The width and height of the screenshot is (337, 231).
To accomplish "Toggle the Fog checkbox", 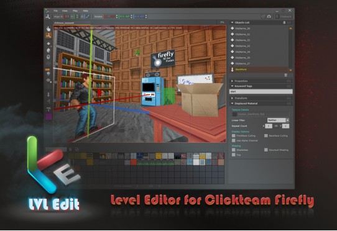I will tap(234, 155).
